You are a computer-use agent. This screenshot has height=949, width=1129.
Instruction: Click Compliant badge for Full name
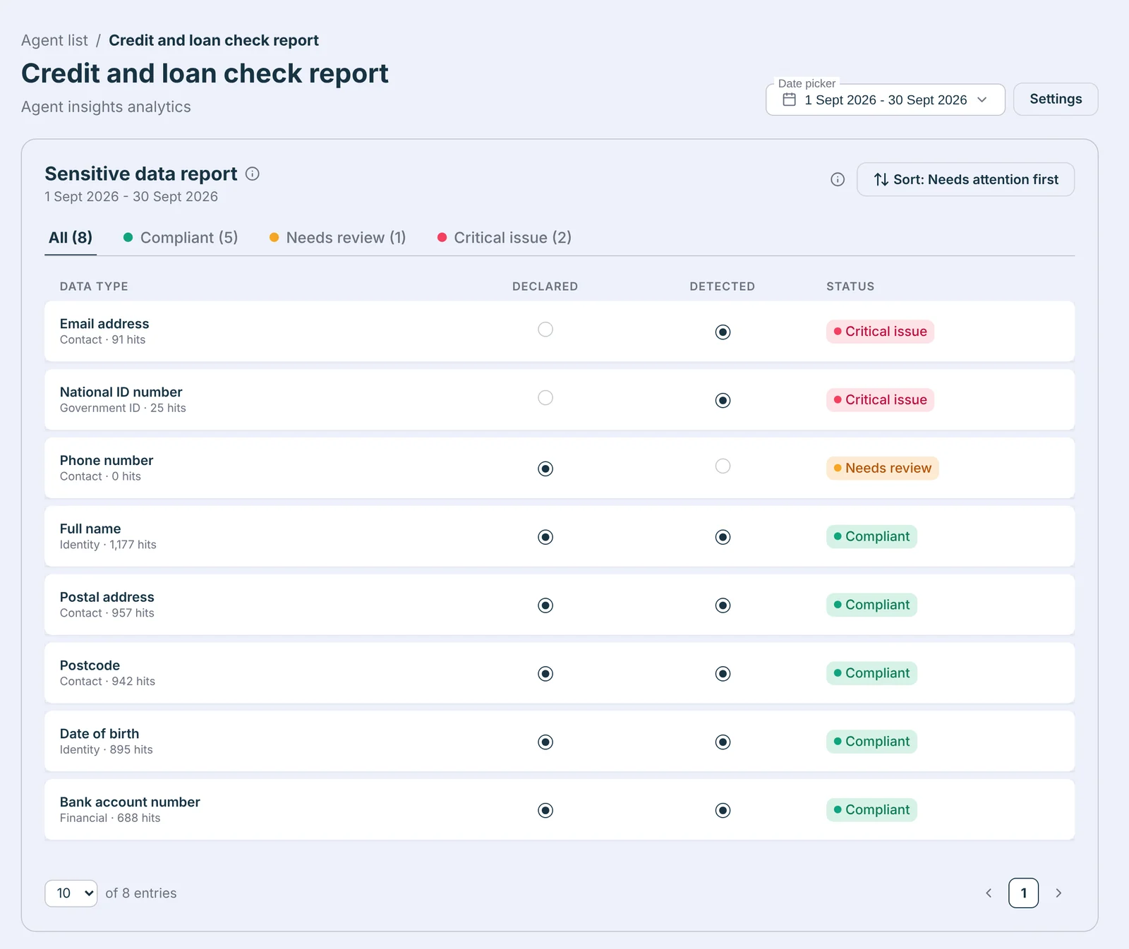click(871, 536)
